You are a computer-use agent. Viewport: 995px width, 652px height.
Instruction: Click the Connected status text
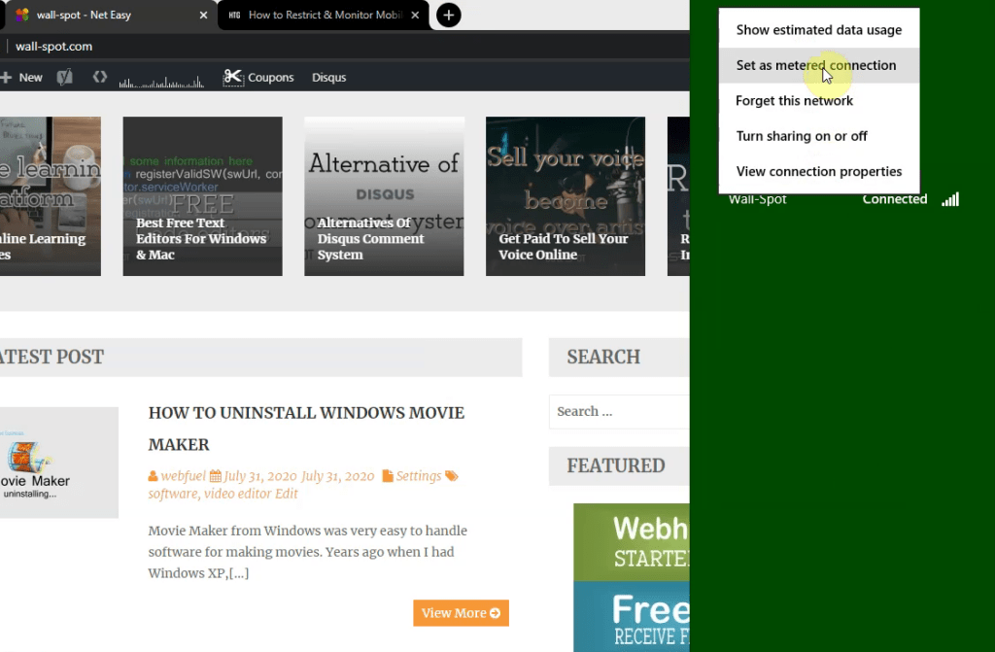(895, 199)
